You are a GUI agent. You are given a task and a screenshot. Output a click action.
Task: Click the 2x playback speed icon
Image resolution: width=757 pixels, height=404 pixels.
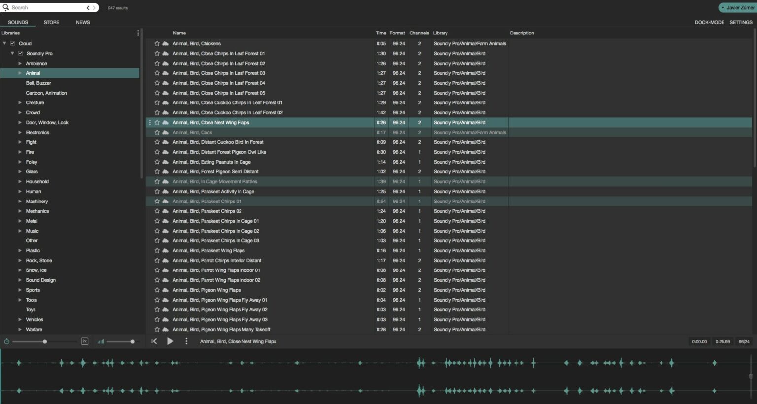[x=84, y=341]
